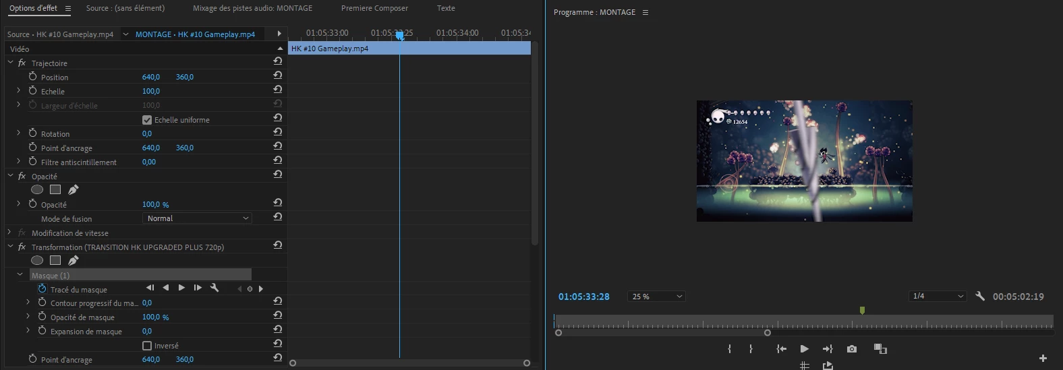The width and height of the screenshot is (1063, 370).
Task: Open the 25 % zoom level dropdown
Action: (656, 297)
